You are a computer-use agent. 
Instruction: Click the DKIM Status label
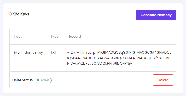pos(22,80)
